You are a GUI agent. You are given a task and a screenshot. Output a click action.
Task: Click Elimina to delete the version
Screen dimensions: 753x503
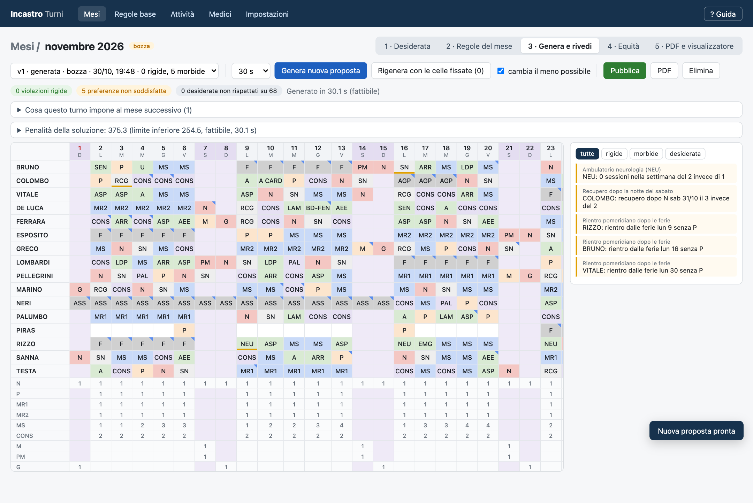point(701,71)
